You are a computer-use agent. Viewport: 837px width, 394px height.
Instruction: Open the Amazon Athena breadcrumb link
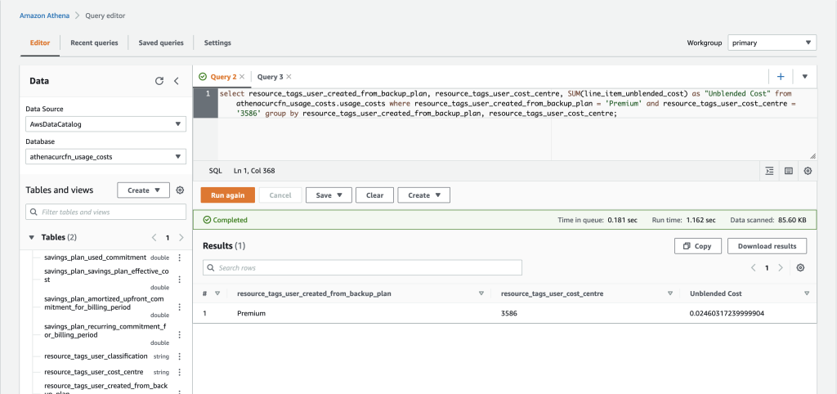tap(44, 16)
